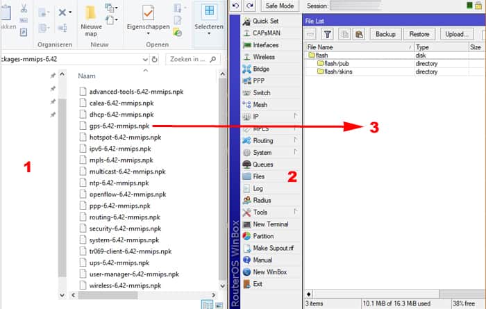
Task: Click the Restore button
Action: (x=419, y=34)
